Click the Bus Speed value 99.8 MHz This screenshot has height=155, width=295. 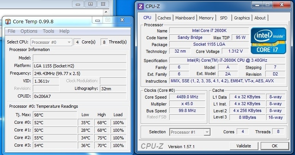click(187, 110)
